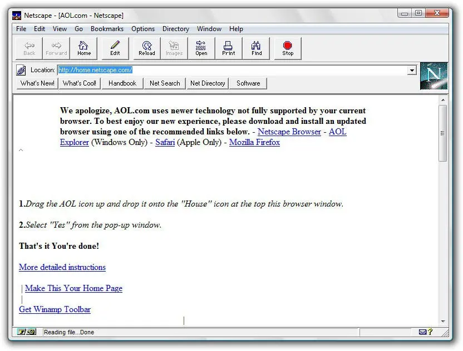463x351 pixels.
Task: Open the Directory menu
Action: tap(176, 29)
